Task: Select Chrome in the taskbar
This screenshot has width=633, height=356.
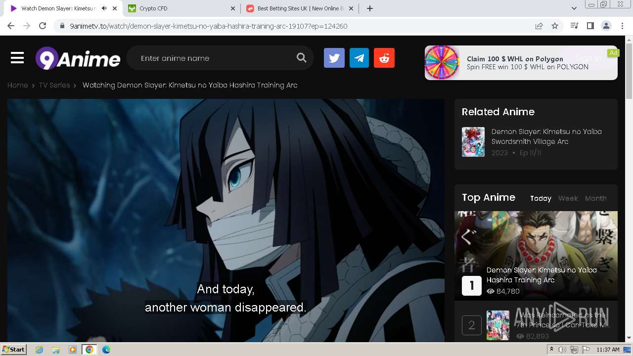Action: 90,350
